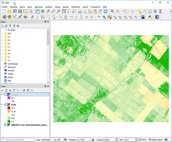Select Favorites in the browser
Image resolution: width=172 pixels, height=142 pixels.
point(11,30)
